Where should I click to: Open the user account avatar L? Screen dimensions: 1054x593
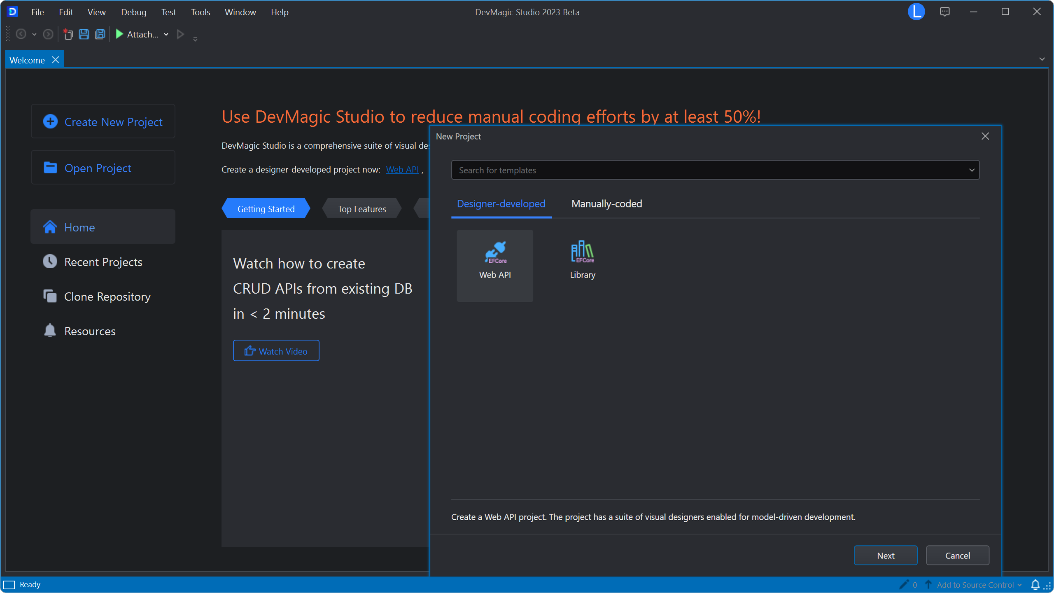point(916,12)
